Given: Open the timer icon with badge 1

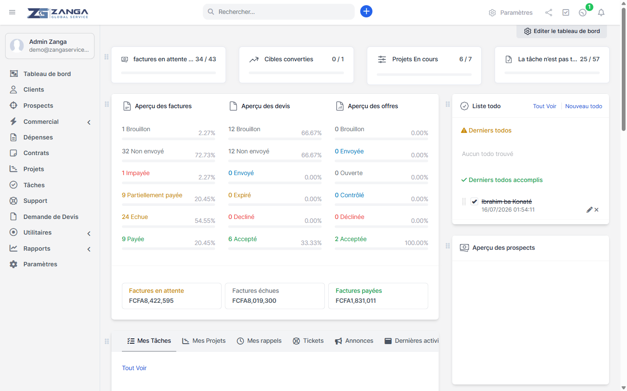Looking at the screenshot, I should click(x=583, y=13).
